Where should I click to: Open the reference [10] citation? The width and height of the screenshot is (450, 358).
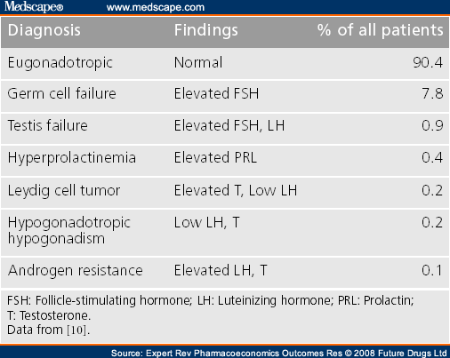coord(77,330)
